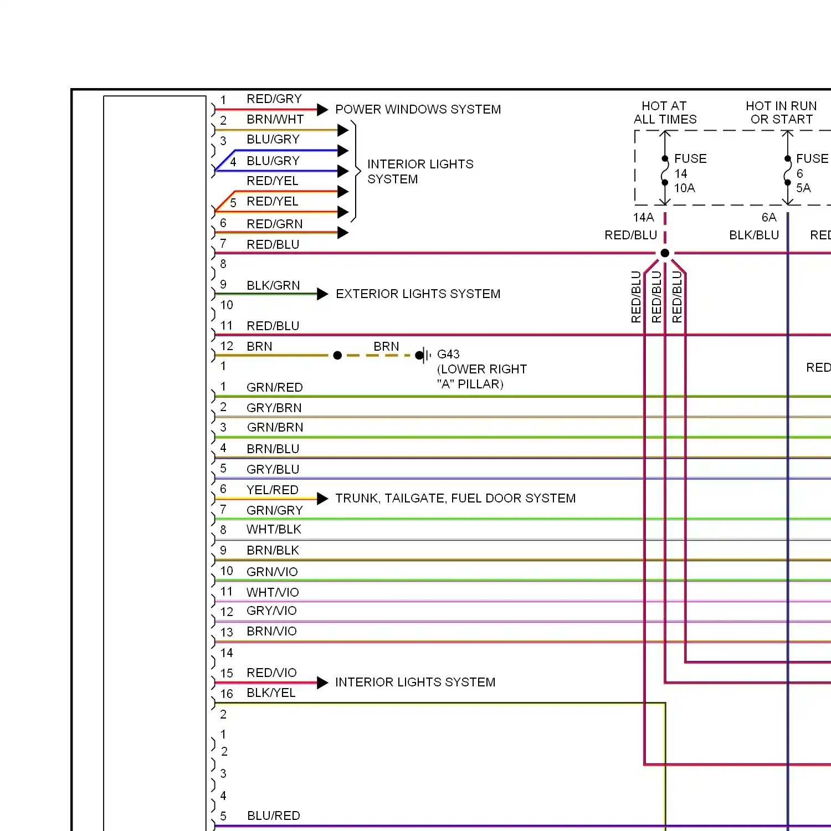Click the WHT/BLK wire label
831x831 pixels.
pyautogui.click(x=274, y=529)
